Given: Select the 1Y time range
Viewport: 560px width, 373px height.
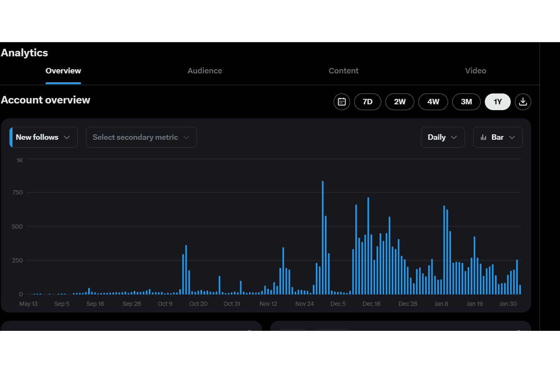Looking at the screenshot, I should [498, 102].
